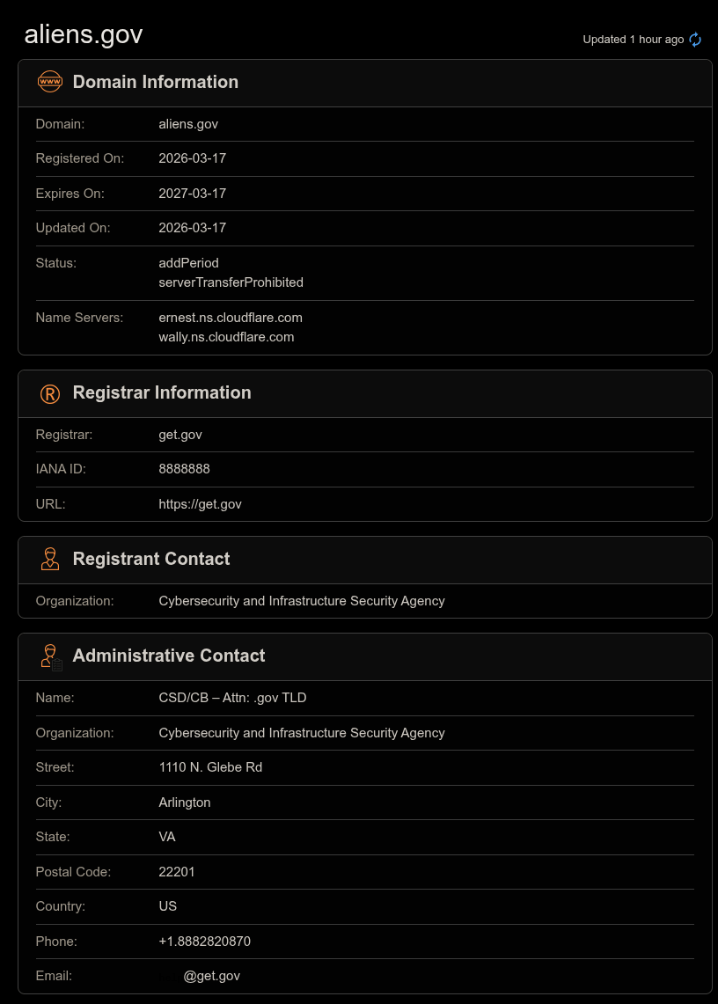The image size is (718, 1004).
Task: Click the street 1110 N. Glebe Rd
Action: click(210, 767)
